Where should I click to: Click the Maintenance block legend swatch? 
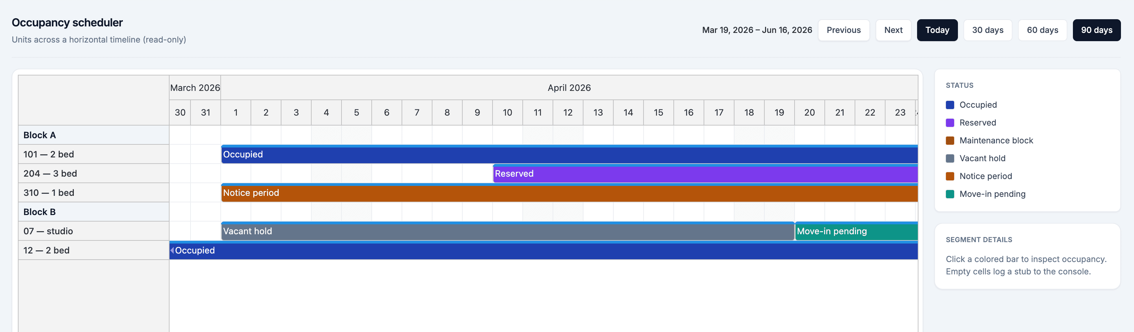click(950, 140)
